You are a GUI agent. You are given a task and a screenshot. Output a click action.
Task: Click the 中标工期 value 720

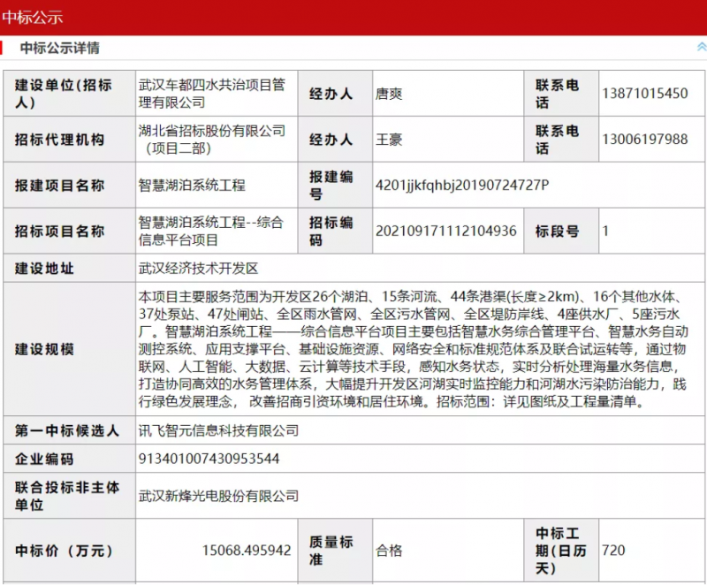coord(612,551)
